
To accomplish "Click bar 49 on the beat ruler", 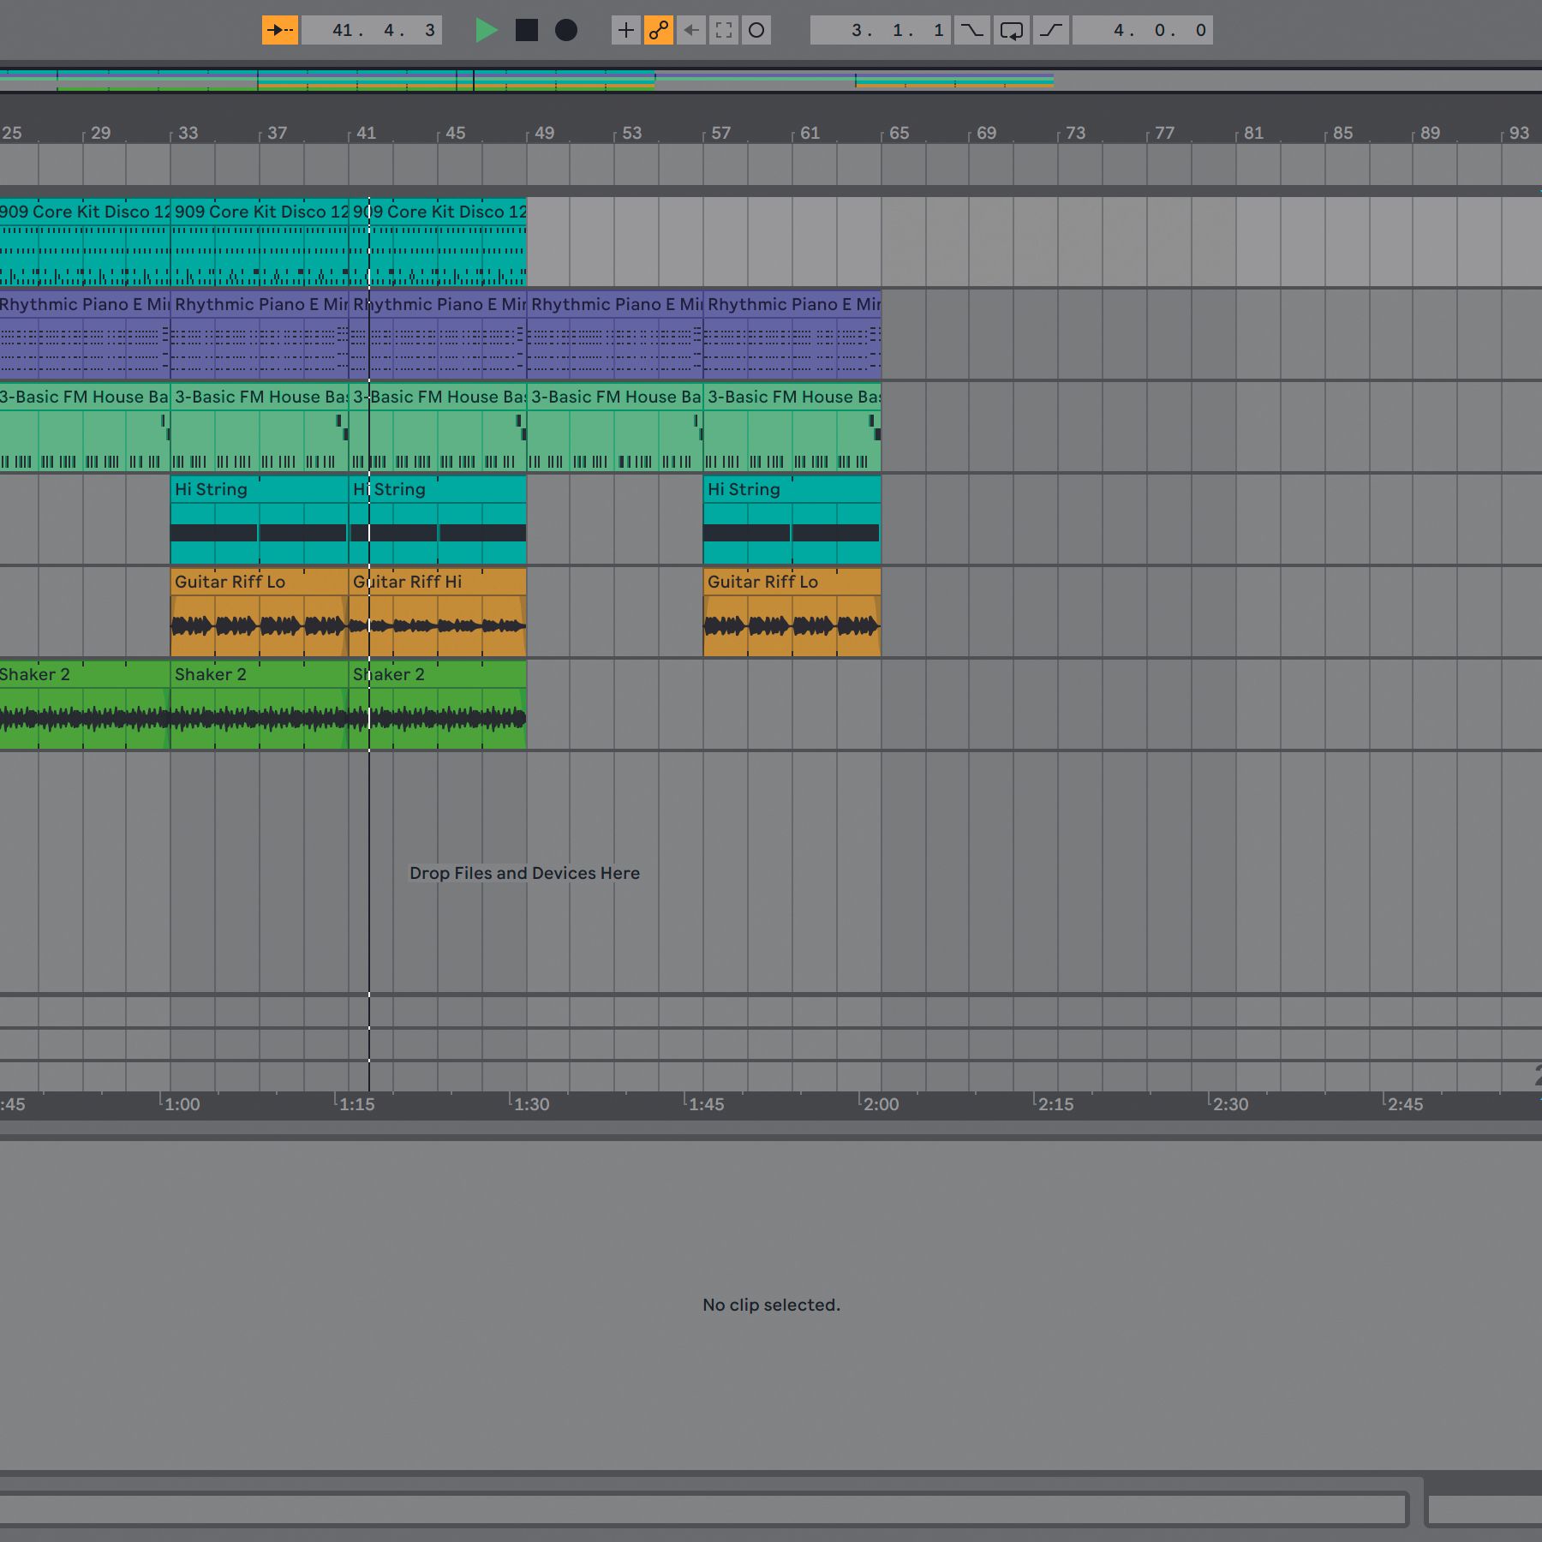I will [x=544, y=133].
